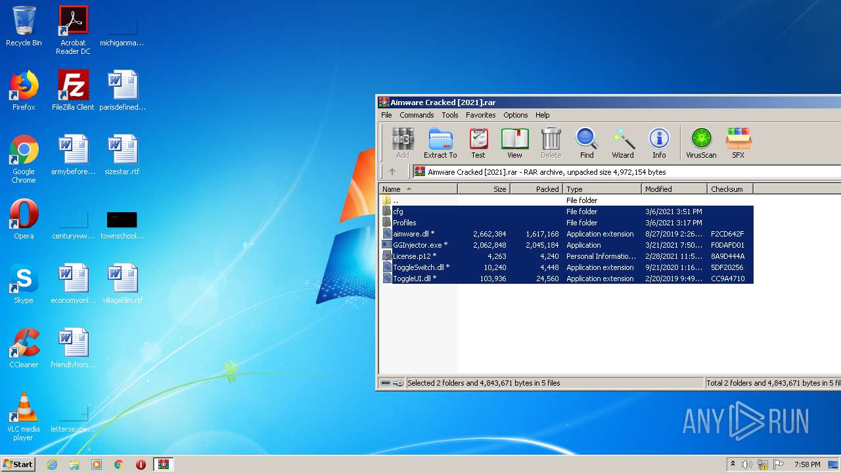Select the Profiles folder row
The height and width of the screenshot is (473, 841).
pyautogui.click(x=567, y=223)
